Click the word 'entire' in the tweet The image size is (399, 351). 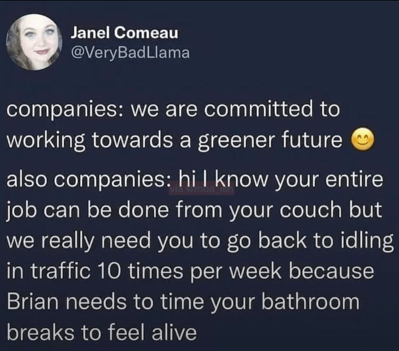click(x=354, y=179)
